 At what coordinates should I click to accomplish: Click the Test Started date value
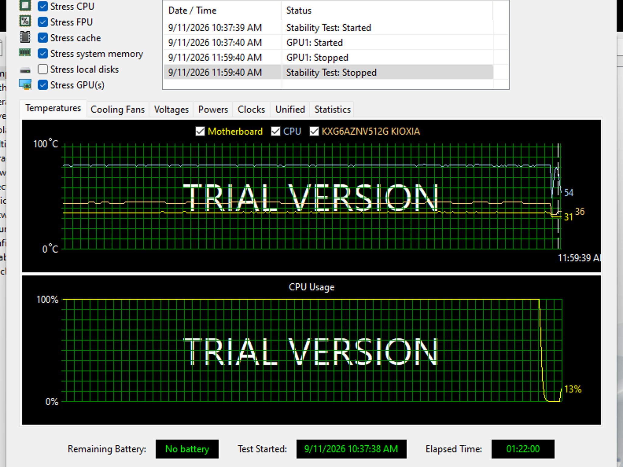click(x=351, y=449)
